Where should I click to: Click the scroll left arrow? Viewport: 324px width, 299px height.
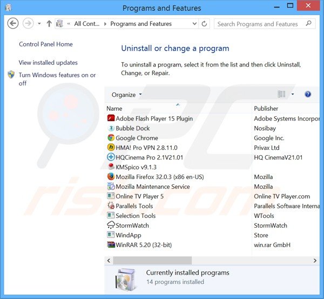pyautogui.click(x=109, y=260)
